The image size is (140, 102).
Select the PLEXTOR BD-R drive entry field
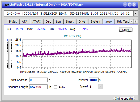pos(69,14)
